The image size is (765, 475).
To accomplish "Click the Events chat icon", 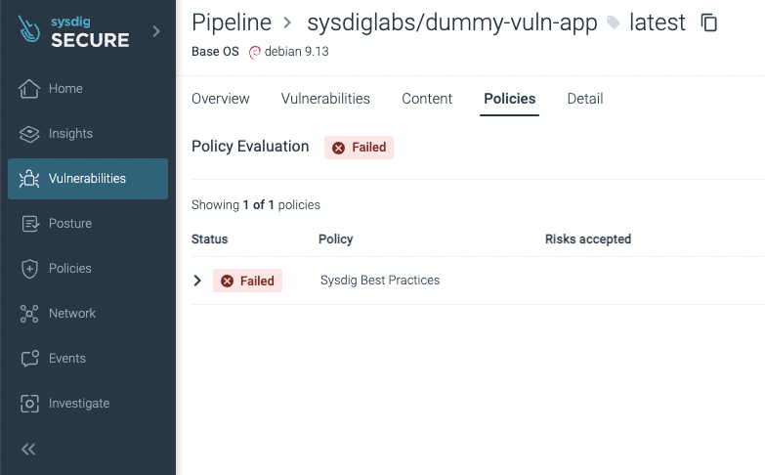I will (29, 359).
